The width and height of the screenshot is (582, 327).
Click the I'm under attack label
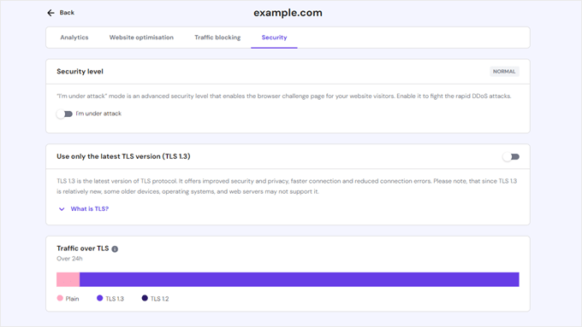98,114
